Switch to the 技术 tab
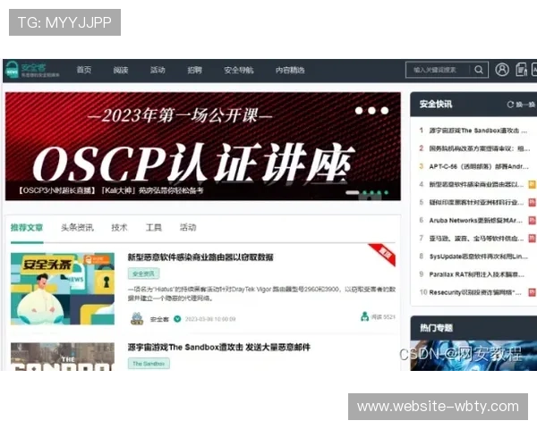Image resolution: width=537 pixels, height=429 pixels. click(x=119, y=228)
